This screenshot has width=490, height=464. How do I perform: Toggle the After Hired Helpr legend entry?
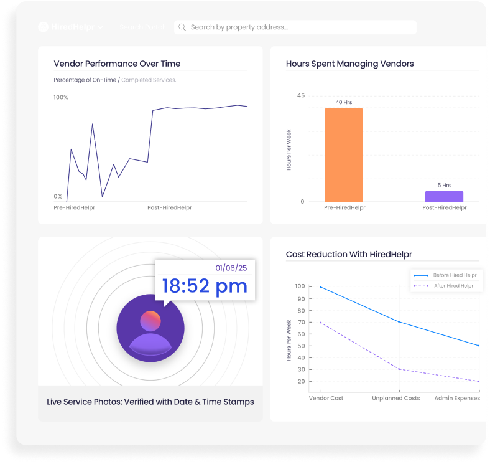(x=443, y=286)
